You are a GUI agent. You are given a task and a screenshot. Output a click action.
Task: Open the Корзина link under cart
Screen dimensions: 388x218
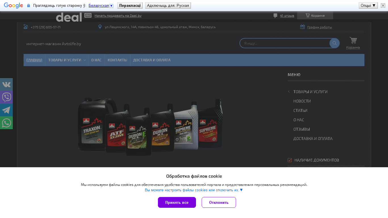click(x=353, y=47)
